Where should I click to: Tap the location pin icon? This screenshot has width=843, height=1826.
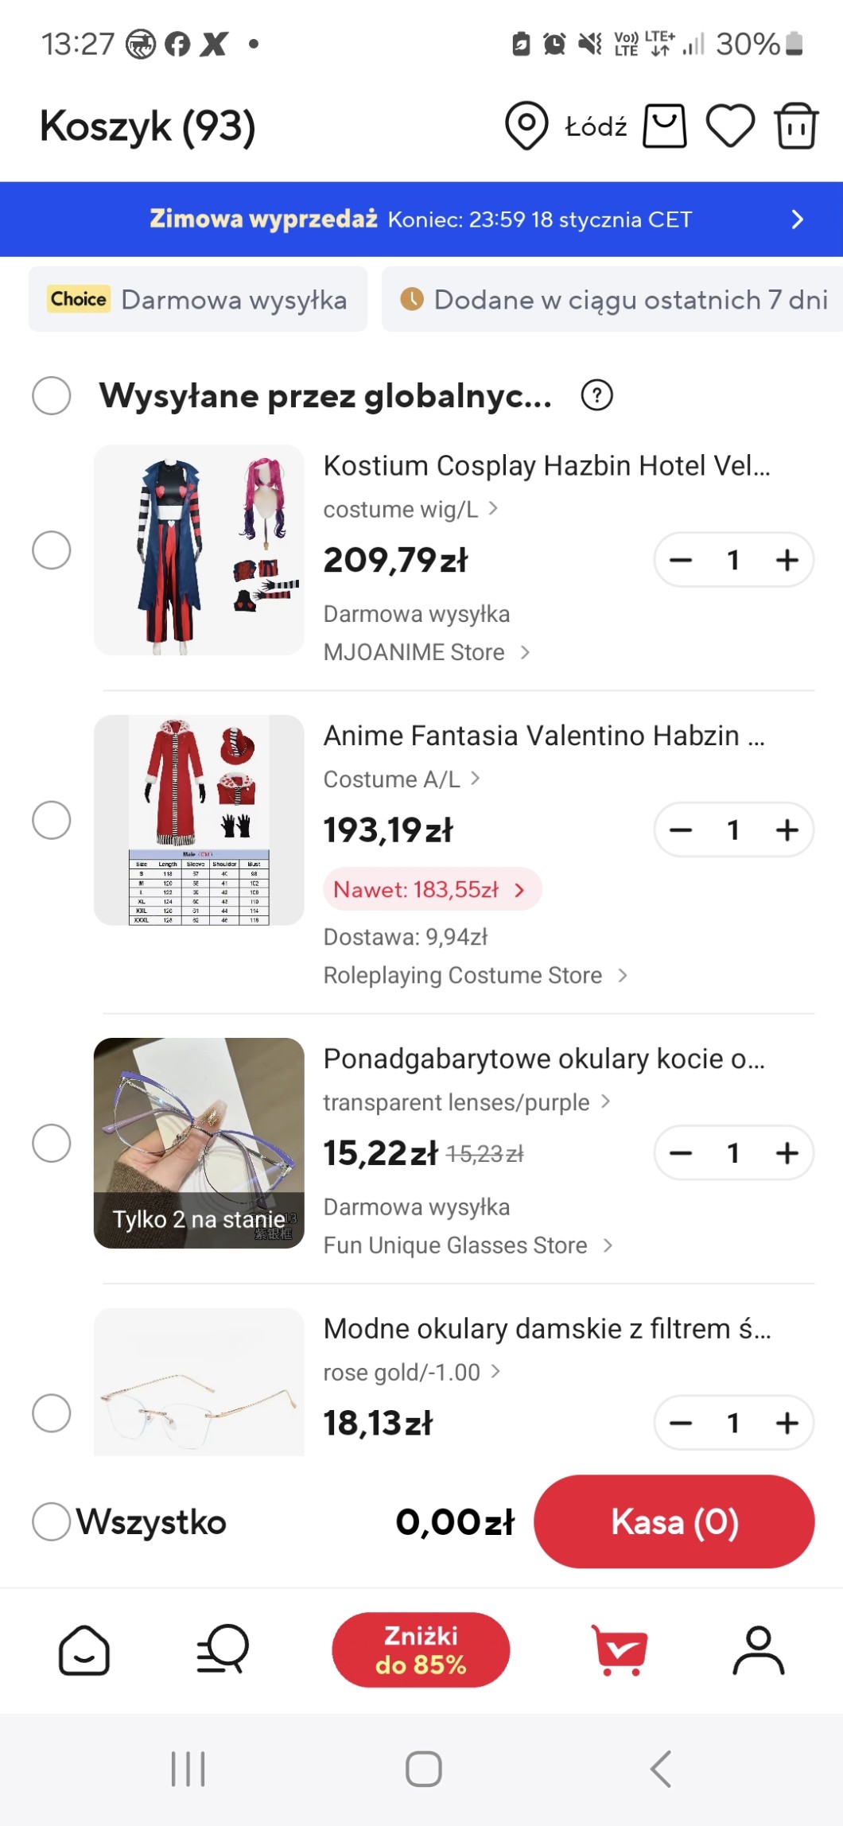[x=526, y=126]
